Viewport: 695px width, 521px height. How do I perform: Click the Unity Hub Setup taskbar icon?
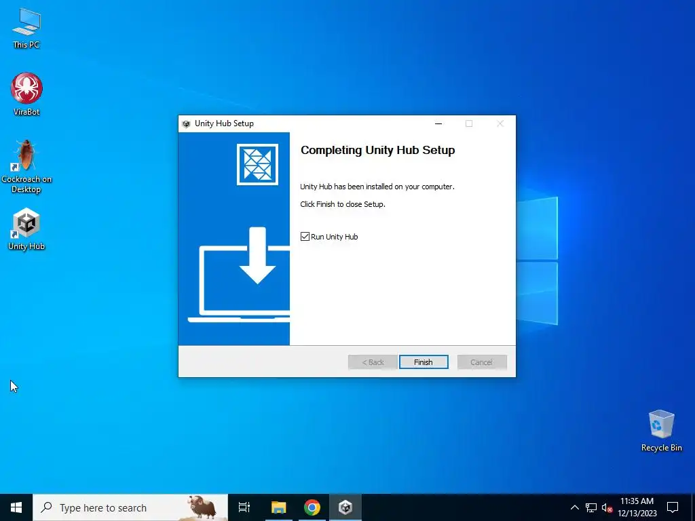click(345, 507)
